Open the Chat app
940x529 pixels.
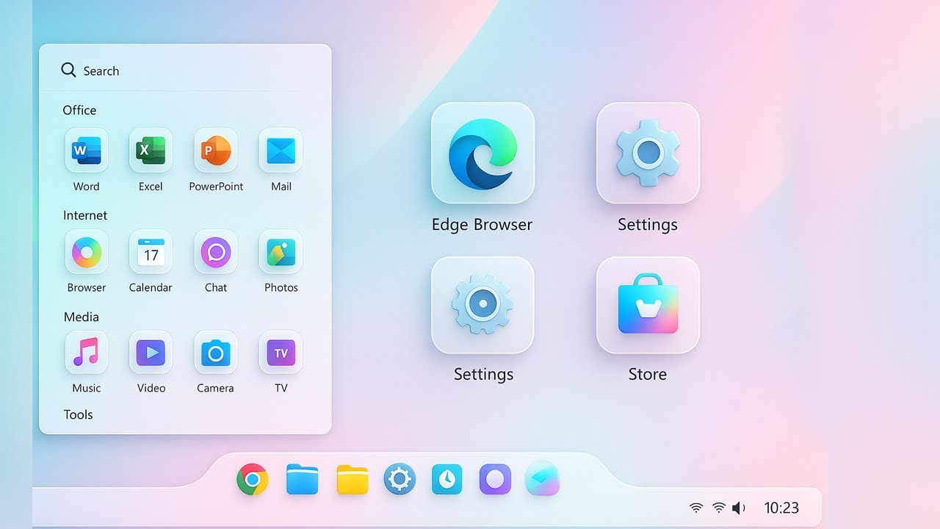point(216,252)
